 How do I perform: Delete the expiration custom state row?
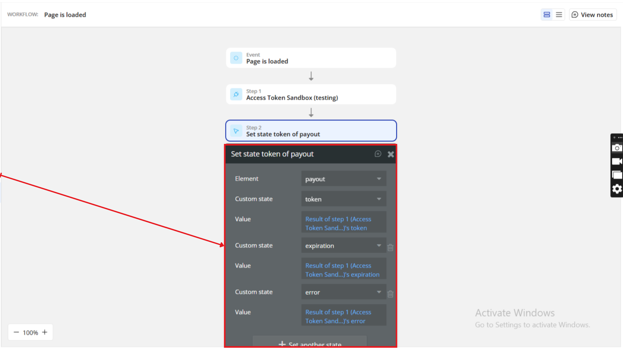click(x=390, y=248)
